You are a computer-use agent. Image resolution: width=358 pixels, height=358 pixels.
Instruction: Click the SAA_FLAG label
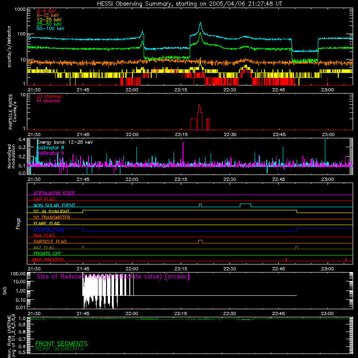[44, 235]
